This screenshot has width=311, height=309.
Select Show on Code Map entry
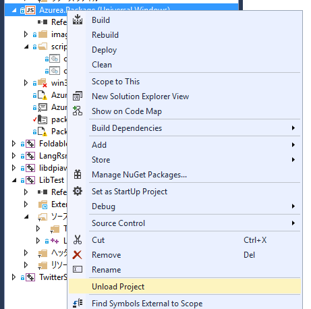(x=185, y=111)
